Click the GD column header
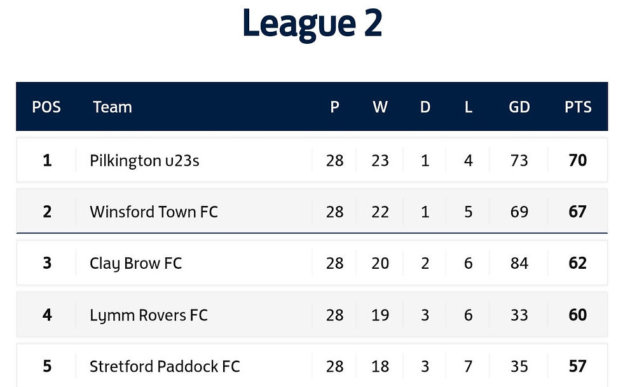623x387 pixels. (519, 107)
